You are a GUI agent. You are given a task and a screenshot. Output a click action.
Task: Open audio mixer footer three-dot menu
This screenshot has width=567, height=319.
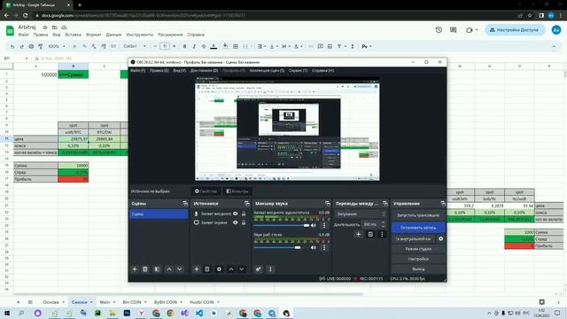270,269
